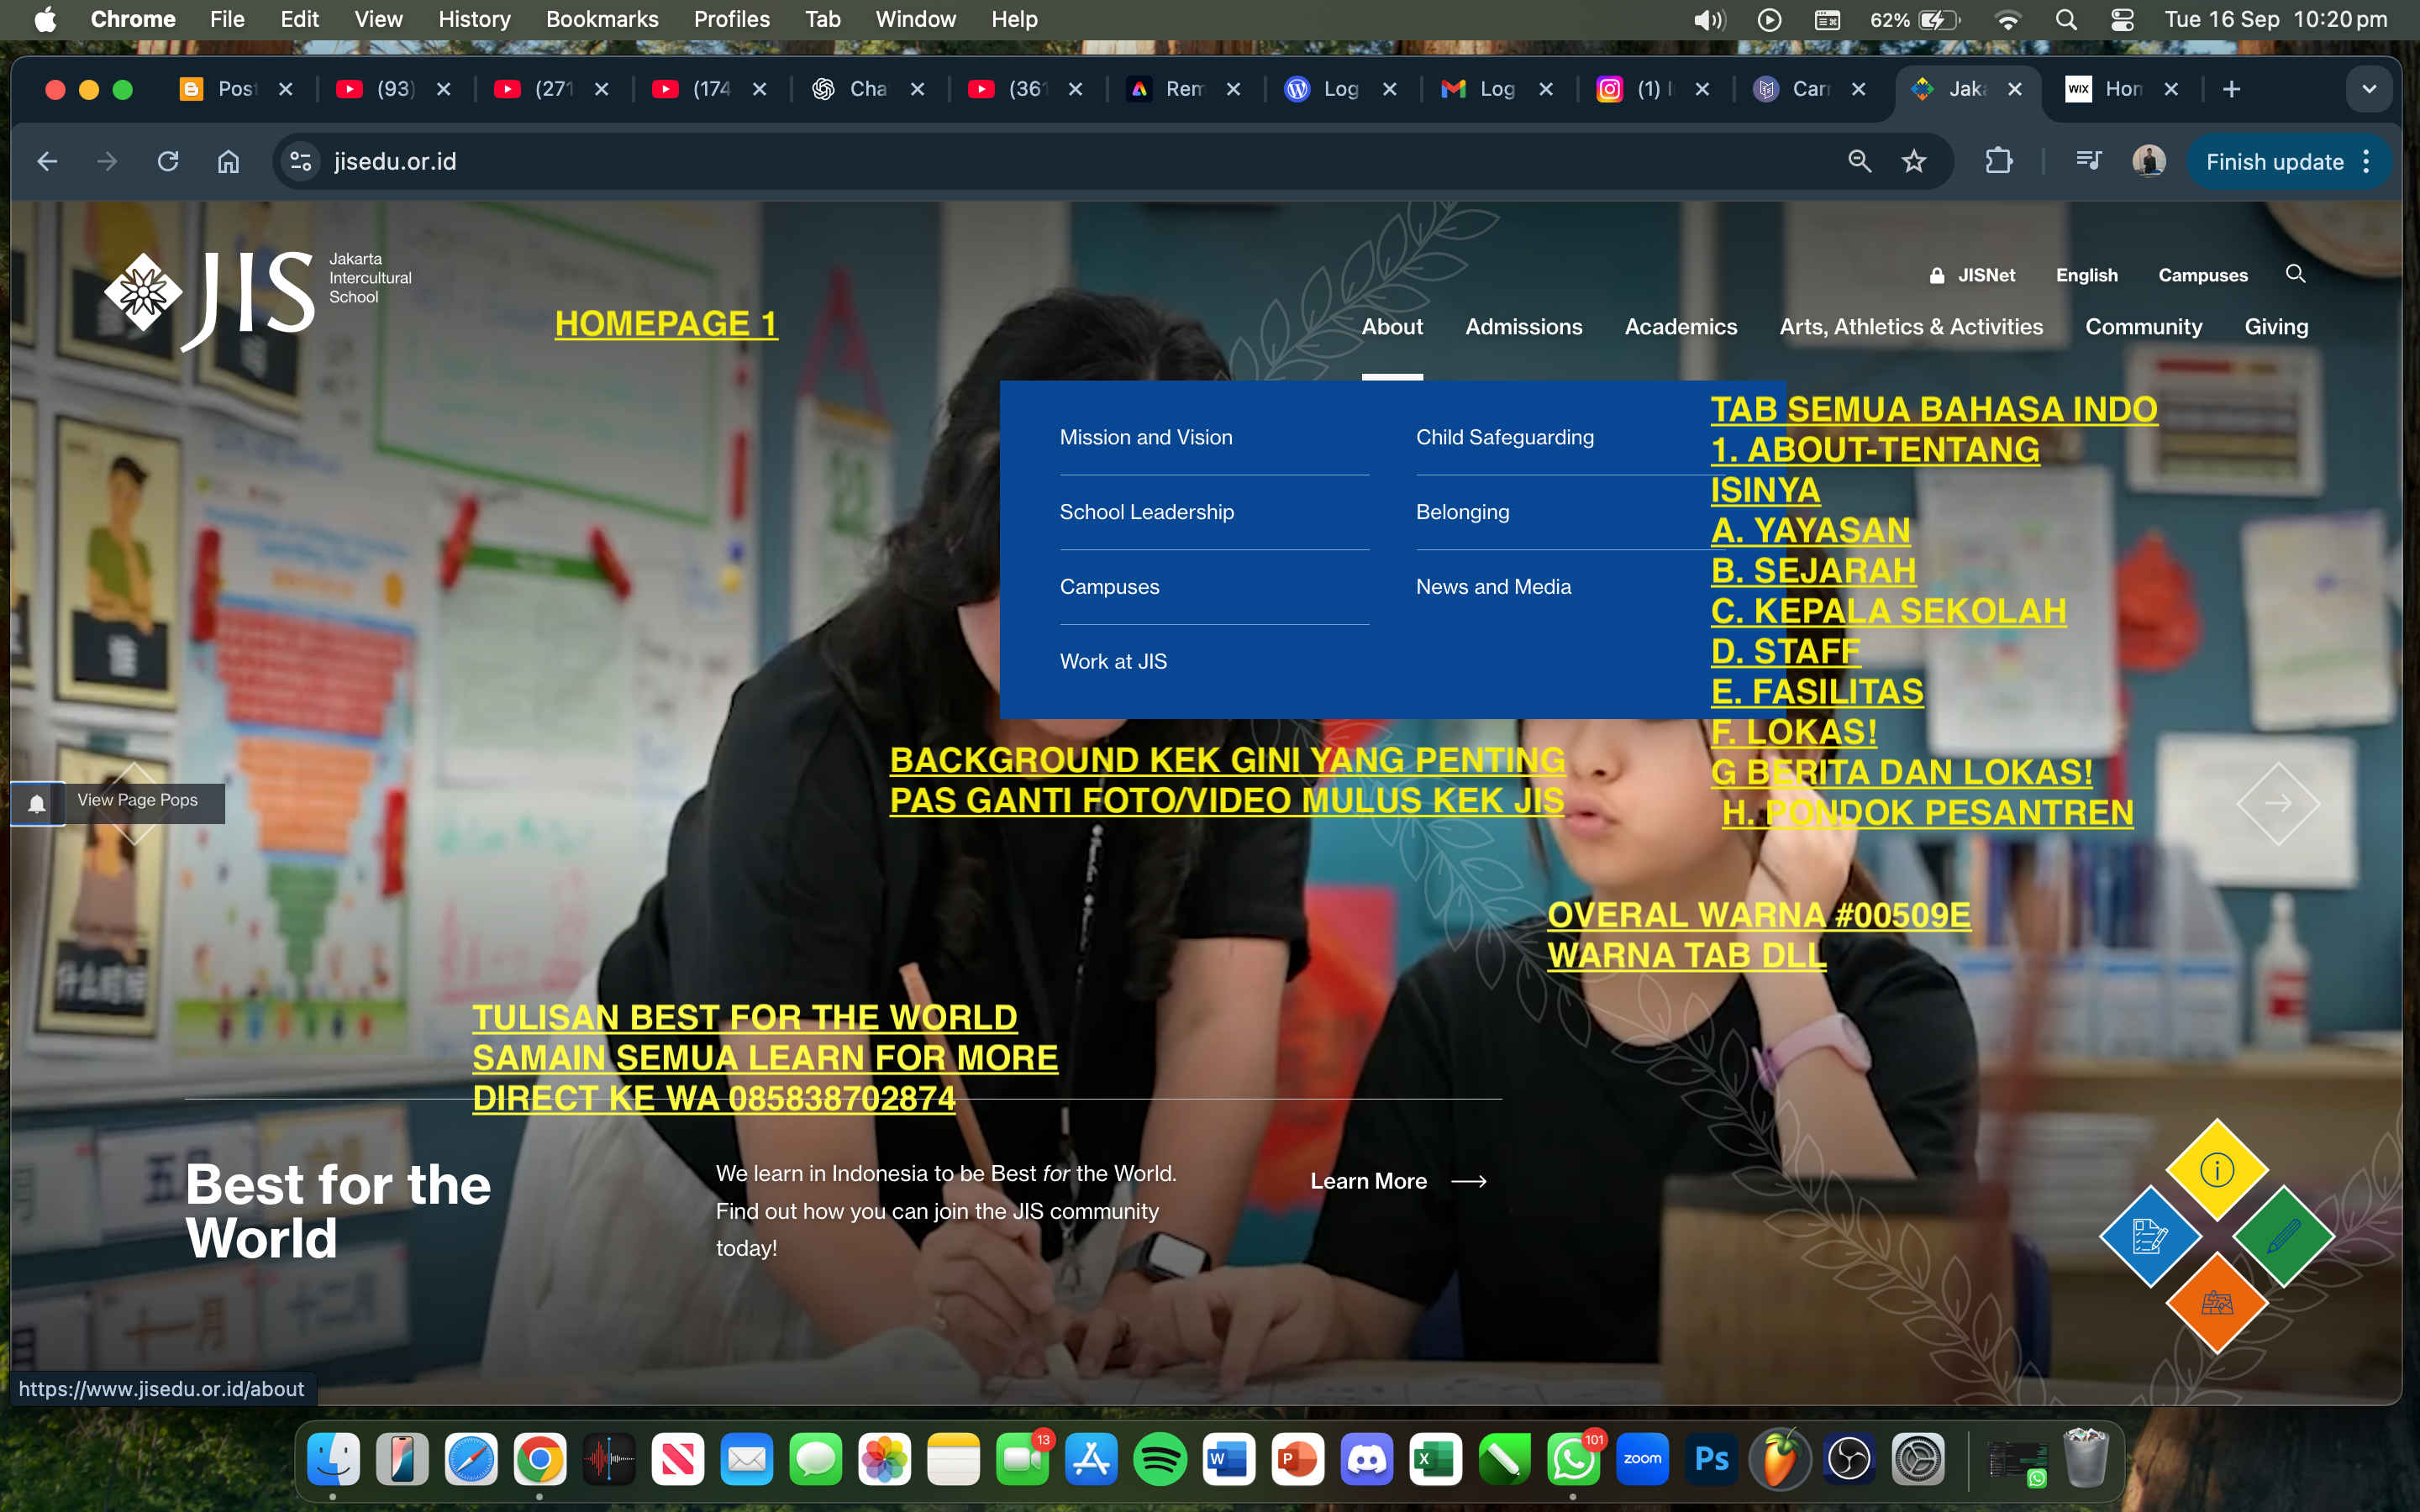Open the macOS Control Center toggle icon

coord(2122,20)
